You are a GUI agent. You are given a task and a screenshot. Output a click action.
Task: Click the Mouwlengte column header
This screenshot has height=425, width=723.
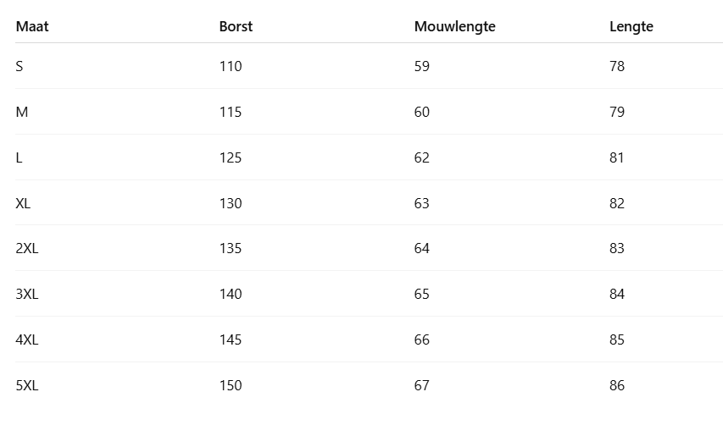tap(454, 26)
